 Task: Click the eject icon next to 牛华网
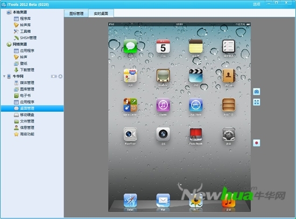(60, 76)
